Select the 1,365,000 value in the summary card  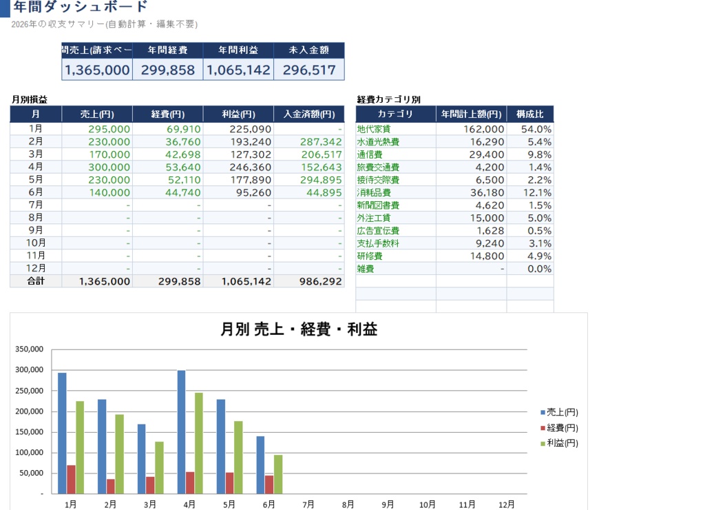(x=97, y=70)
